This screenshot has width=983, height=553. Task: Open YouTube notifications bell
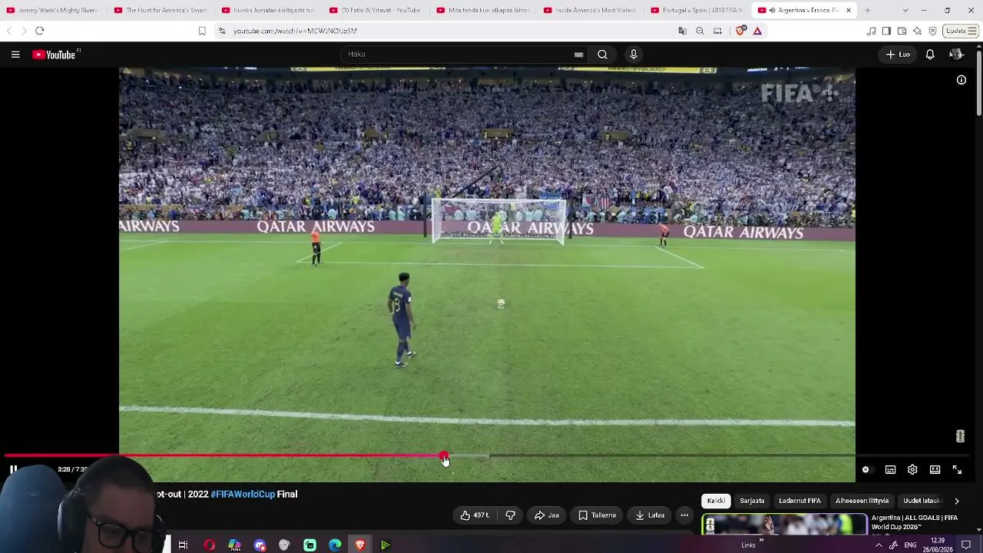point(930,55)
